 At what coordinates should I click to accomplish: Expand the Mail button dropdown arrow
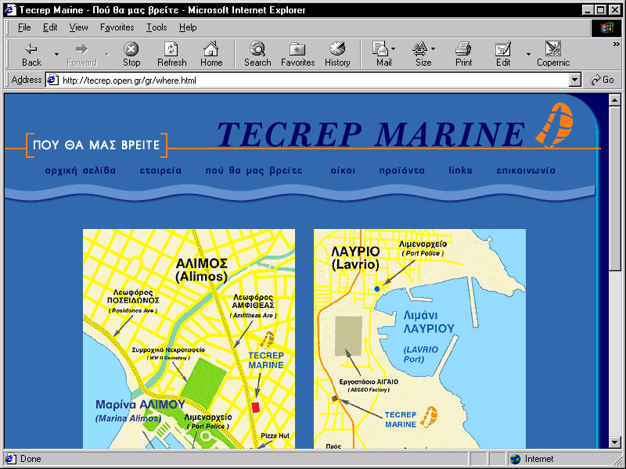click(x=394, y=48)
